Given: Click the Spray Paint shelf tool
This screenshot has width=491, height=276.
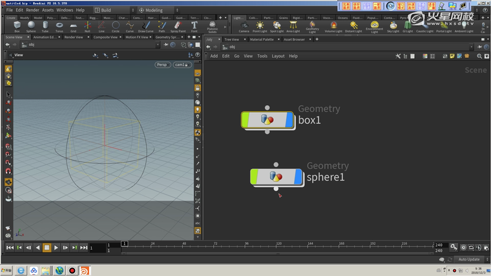Looking at the screenshot, I should click(177, 26).
